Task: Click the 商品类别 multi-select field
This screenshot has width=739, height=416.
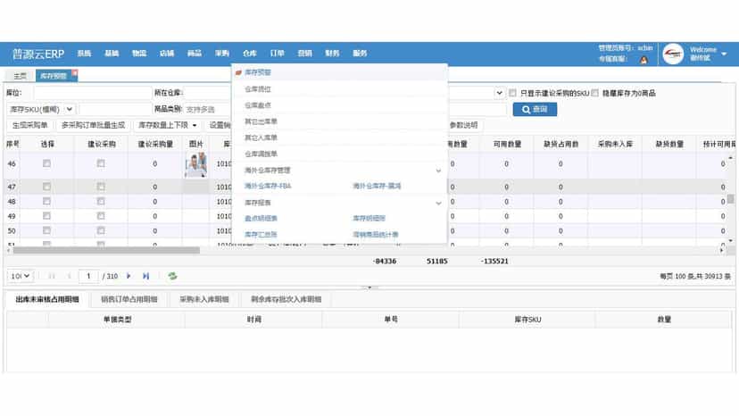Action: pos(207,110)
